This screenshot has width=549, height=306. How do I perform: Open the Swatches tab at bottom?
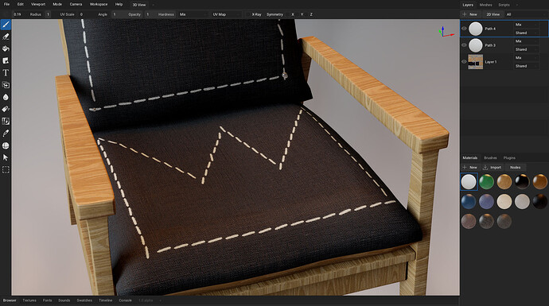click(84, 300)
